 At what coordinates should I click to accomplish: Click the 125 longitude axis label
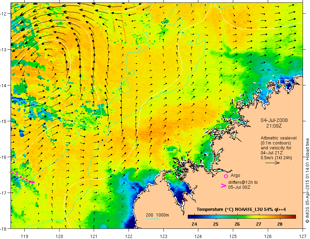[x=233, y=236]
